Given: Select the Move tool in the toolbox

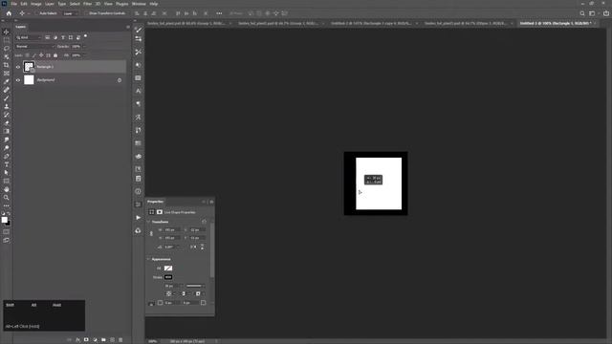Looking at the screenshot, I should coord(7,32).
